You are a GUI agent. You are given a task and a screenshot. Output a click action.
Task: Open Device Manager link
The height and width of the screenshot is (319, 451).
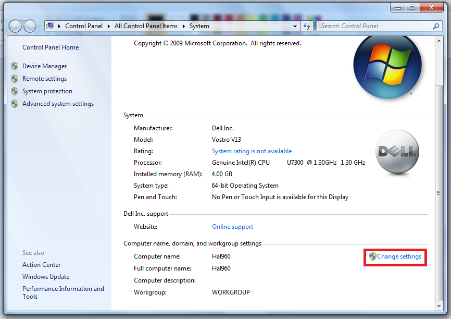click(x=45, y=66)
